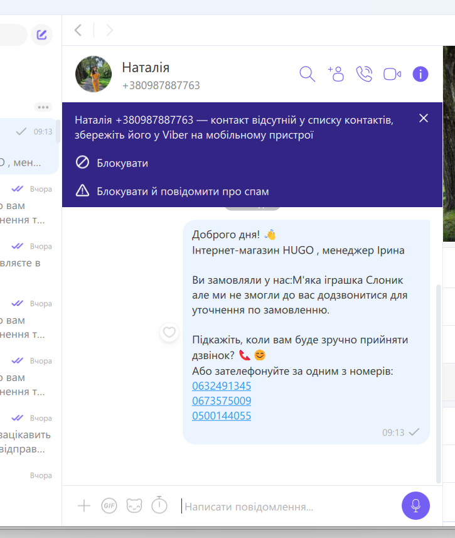Click the message timestamp 09:13 in bubble
Screen dimensions: 455x538
click(x=393, y=433)
